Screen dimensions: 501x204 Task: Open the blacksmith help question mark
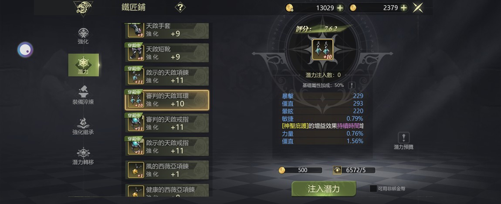[180, 7]
